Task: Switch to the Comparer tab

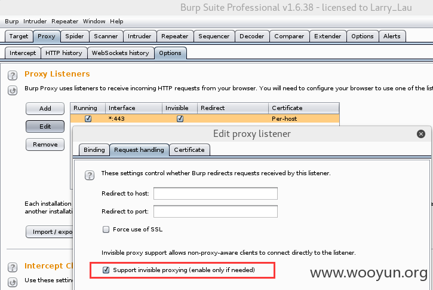Action: coord(289,36)
